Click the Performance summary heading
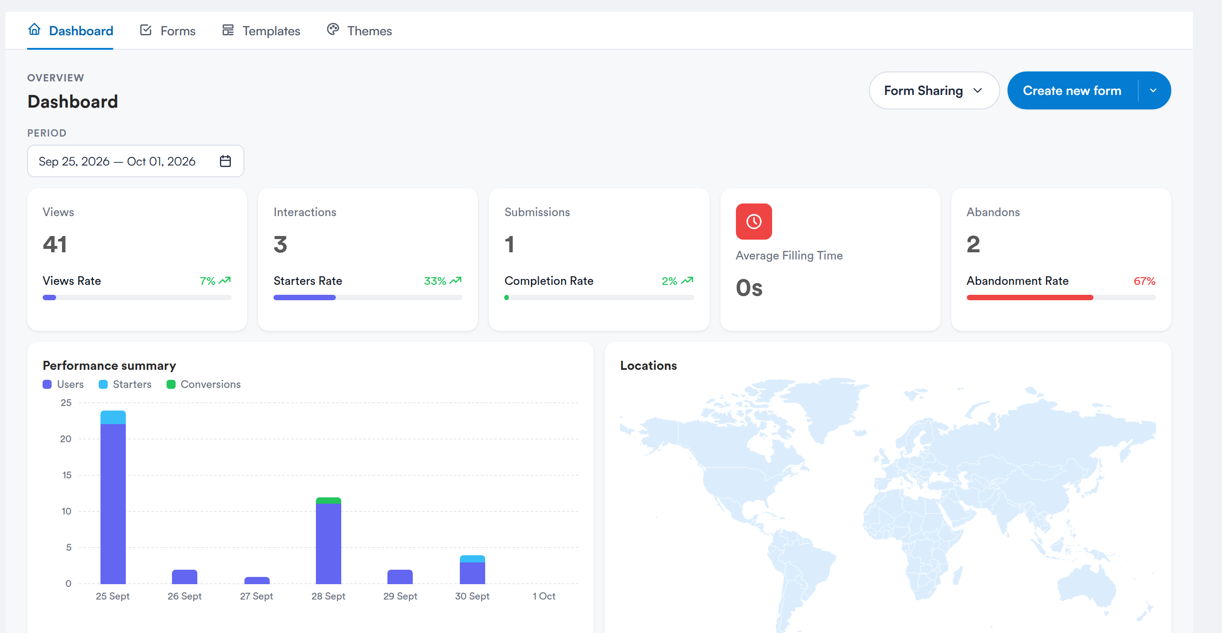1222x633 pixels. [x=109, y=366]
